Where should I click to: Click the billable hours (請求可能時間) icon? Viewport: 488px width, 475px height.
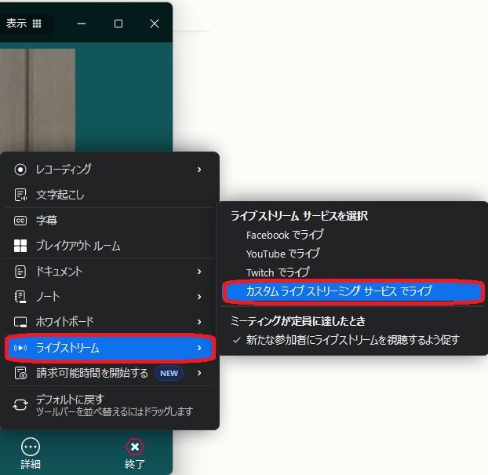pyautogui.click(x=20, y=373)
